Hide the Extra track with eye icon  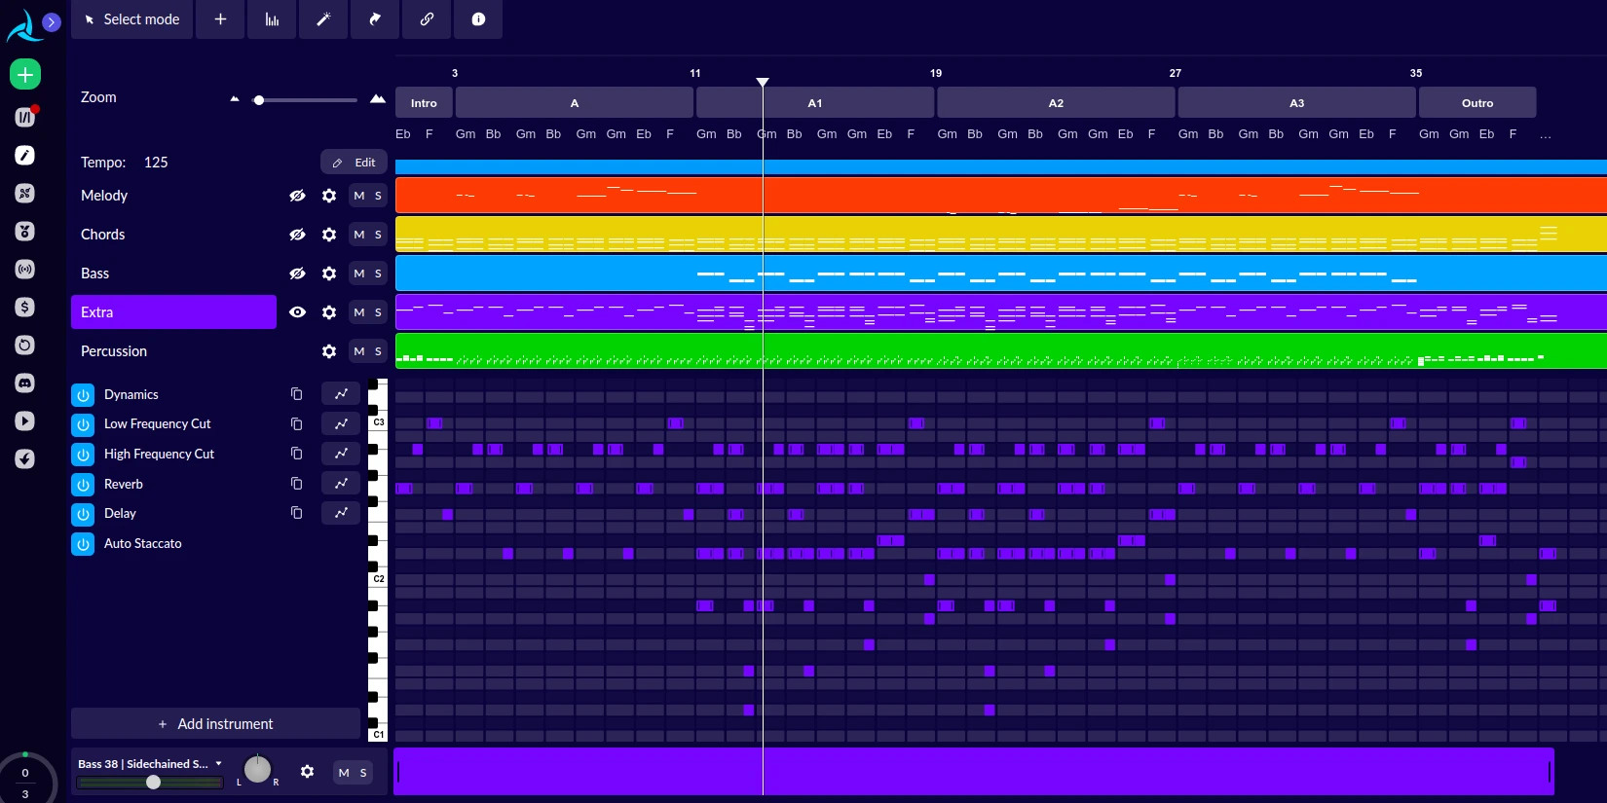297,312
